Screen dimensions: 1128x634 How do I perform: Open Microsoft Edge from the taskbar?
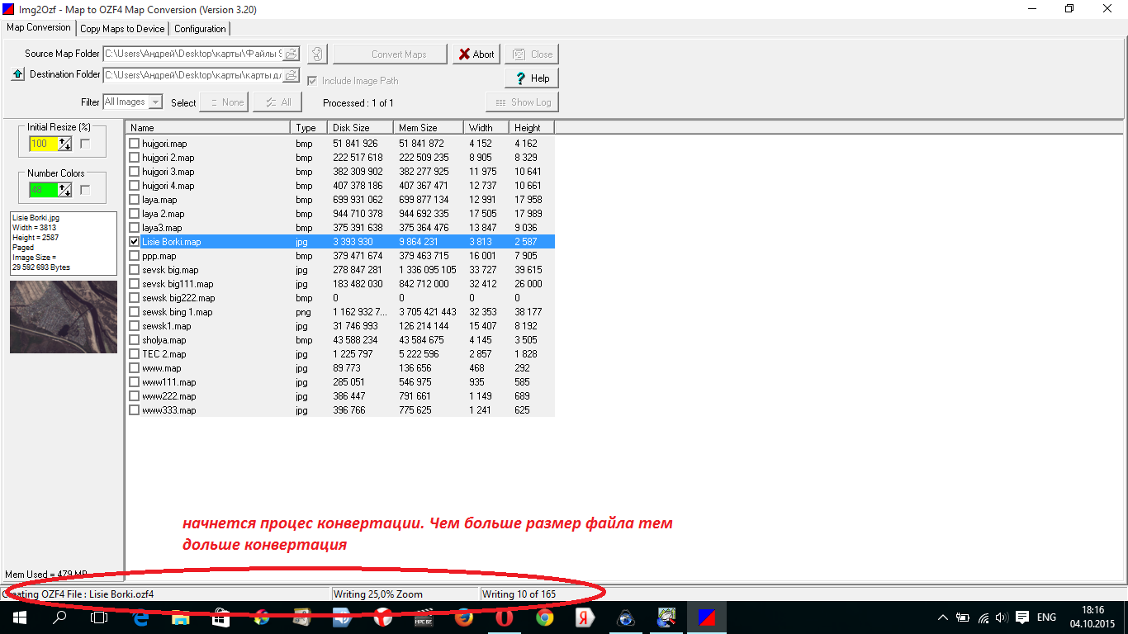pyautogui.click(x=140, y=617)
